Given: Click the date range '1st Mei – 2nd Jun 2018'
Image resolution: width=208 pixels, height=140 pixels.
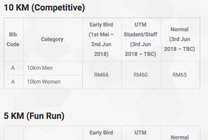Looking at the screenshot, I should (x=101, y=44).
